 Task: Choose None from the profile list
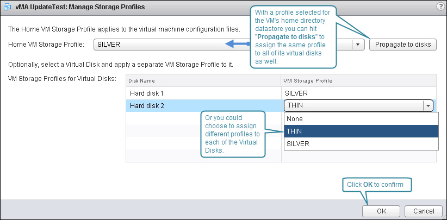click(x=361, y=119)
